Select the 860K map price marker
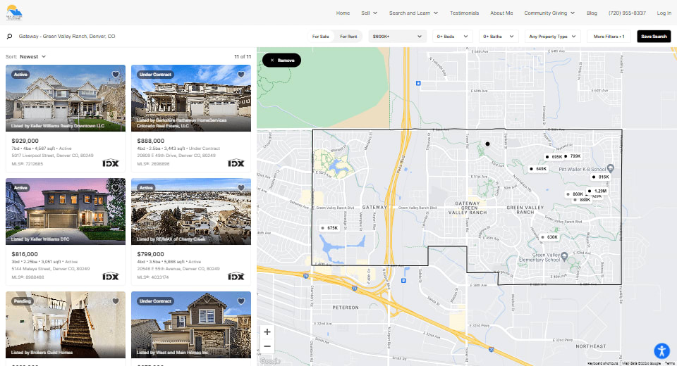The height and width of the screenshot is (366, 677). [x=575, y=194]
